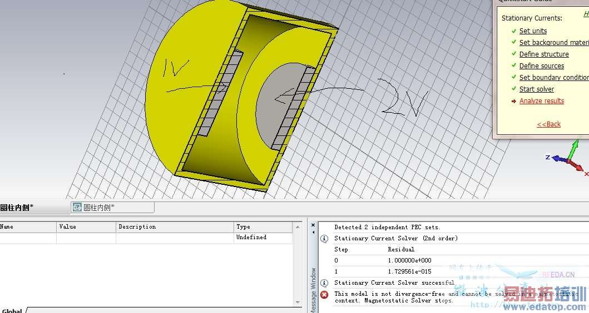Select the Message Window vertical label
The width and height of the screenshot is (589, 313).
tap(313, 289)
